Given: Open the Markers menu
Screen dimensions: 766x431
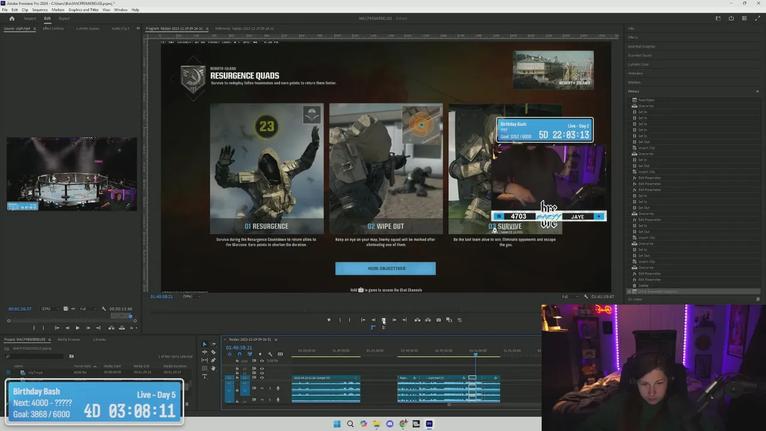Looking at the screenshot, I should [x=58, y=10].
